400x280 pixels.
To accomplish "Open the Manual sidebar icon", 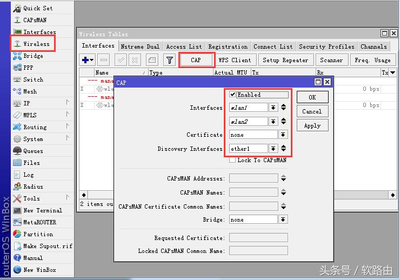I will click(x=17, y=258).
